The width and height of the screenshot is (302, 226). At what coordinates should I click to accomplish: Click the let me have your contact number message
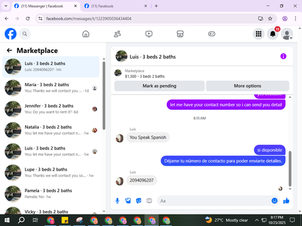click(226, 105)
